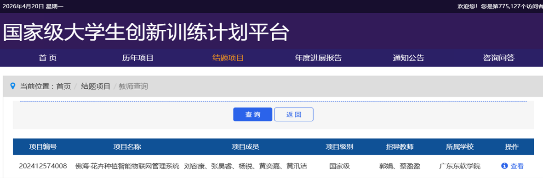The width and height of the screenshot is (543, 178).
Task: Click the 首页 breadcrumb link
Action: (63, 86)
